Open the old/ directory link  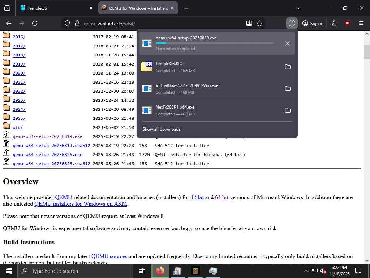[18, 127]
